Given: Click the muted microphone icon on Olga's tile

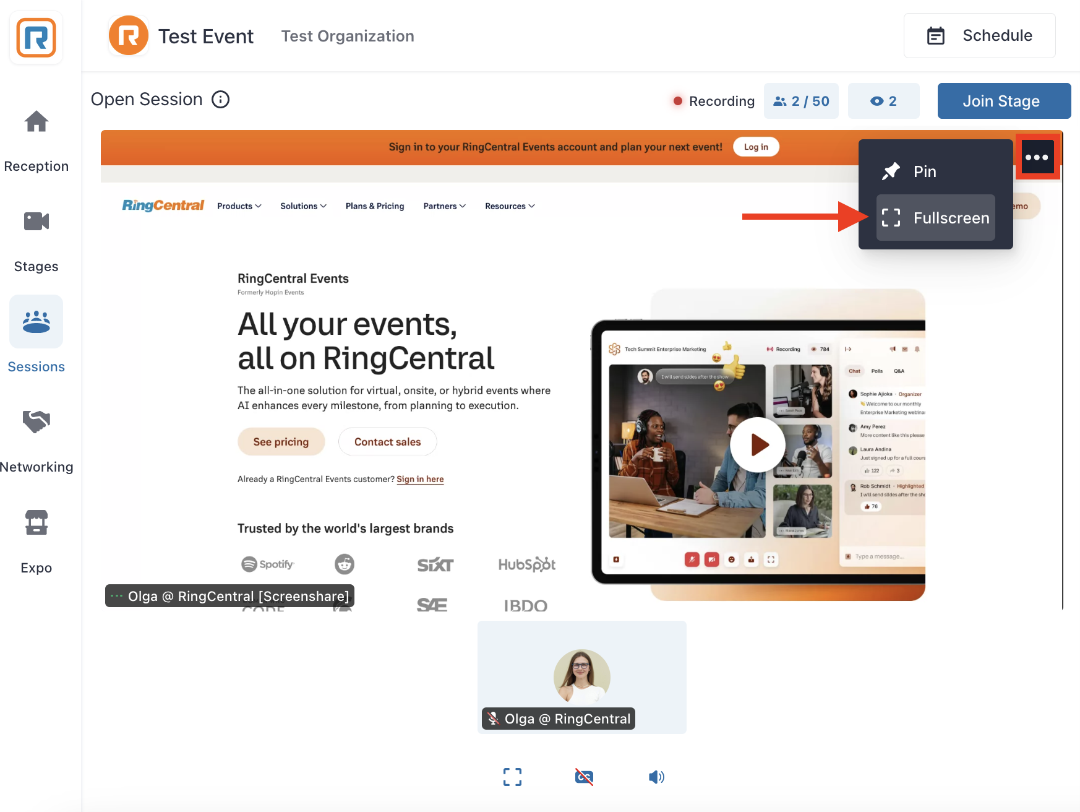Looking at the screenshot, I should click(x=493, y=719).
